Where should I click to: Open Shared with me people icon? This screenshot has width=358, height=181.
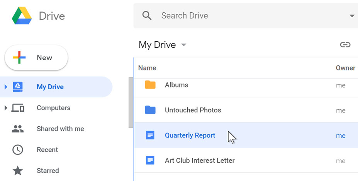click(18, 129)
